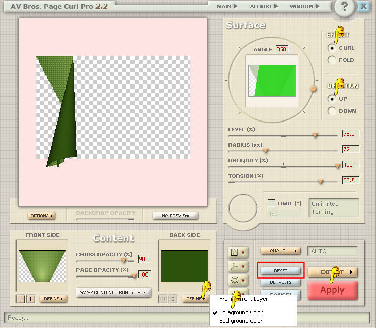Screen dimensions: 376x328
Task: Click the RADIUS slider track
Action: point(283,151)
